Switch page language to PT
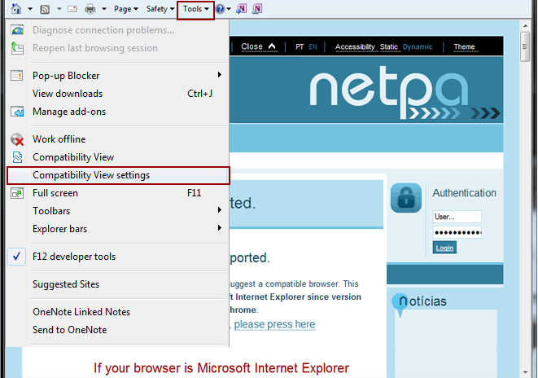The width and height of the screenshot is (538, 378). point(300,46)
